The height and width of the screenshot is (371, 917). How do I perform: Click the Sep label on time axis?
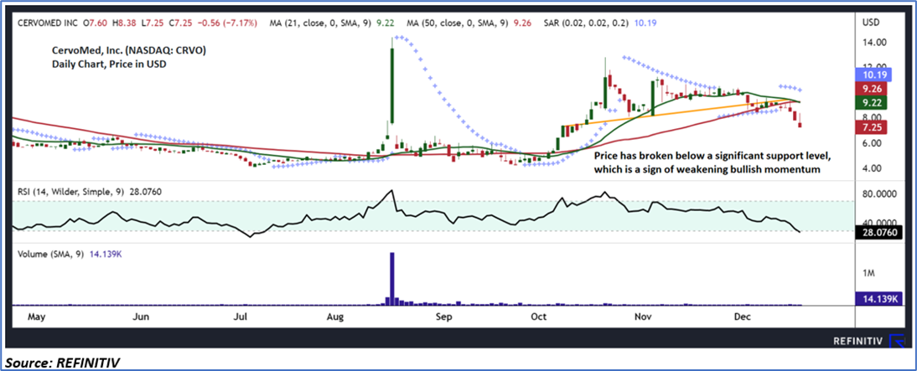[x=444, y=317]
